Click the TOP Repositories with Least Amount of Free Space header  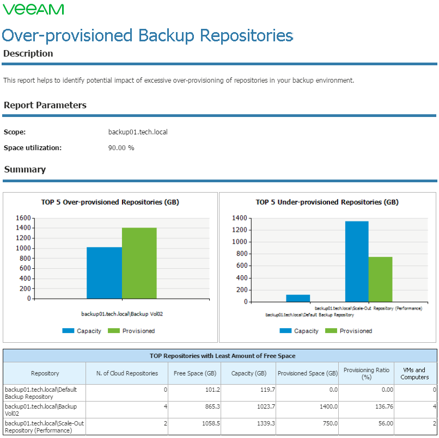220,356
